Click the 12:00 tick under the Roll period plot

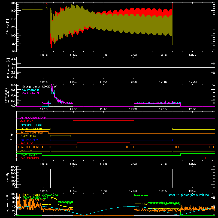point(133,82)
